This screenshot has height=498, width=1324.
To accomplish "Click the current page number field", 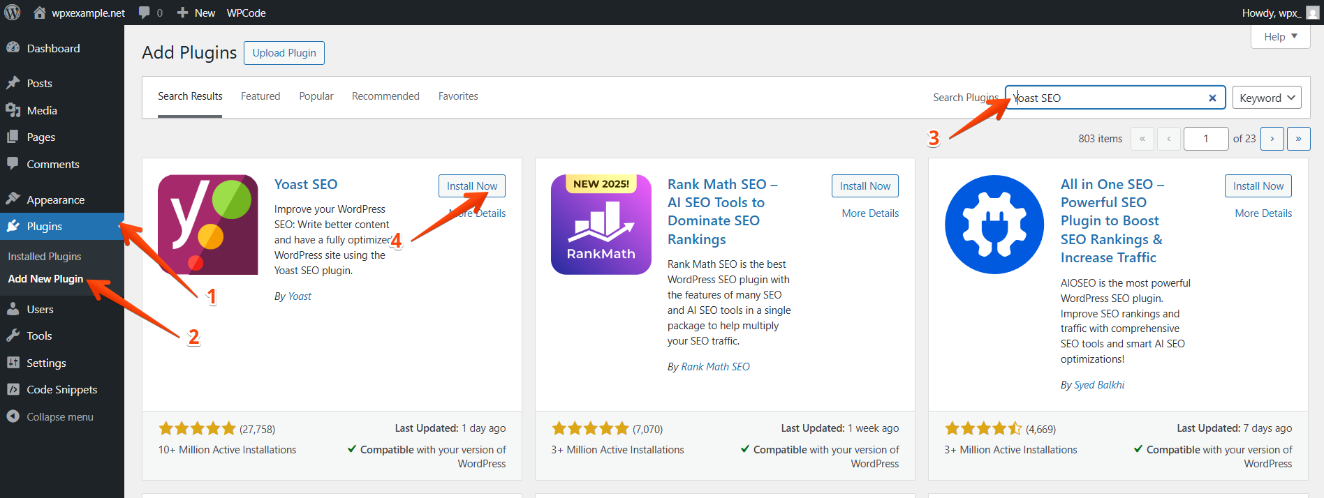I will (x=1205, y=139).
